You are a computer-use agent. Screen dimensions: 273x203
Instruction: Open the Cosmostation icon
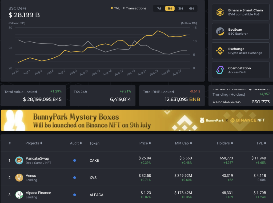click(220, 70)
